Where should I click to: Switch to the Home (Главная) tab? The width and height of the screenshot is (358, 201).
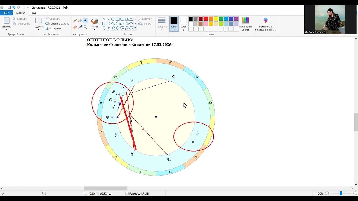coord(21,13)
